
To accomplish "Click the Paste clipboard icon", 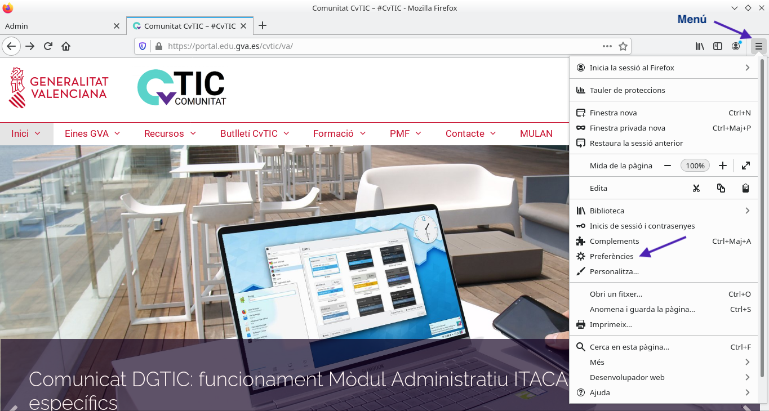I will 746,188.
